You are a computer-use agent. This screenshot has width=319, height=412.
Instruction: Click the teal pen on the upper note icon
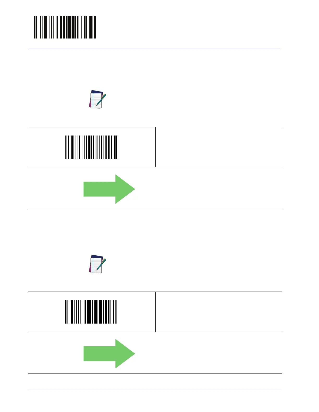coord(101,100)
